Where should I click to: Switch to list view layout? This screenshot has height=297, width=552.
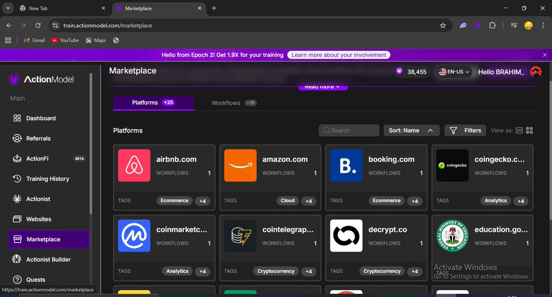[519, 130]
